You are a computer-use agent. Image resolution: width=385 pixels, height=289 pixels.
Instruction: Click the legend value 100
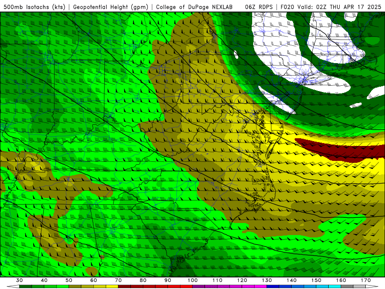pos(192,280)
